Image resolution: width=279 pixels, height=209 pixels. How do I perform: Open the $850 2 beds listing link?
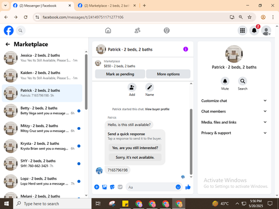point(119,66)
